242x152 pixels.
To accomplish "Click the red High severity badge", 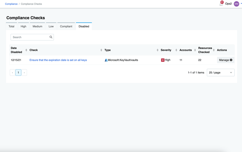I will pos(163,60).
